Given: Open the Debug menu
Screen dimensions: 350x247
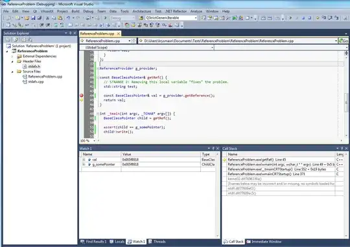Looking at the screenshot, I should (88, 11).
